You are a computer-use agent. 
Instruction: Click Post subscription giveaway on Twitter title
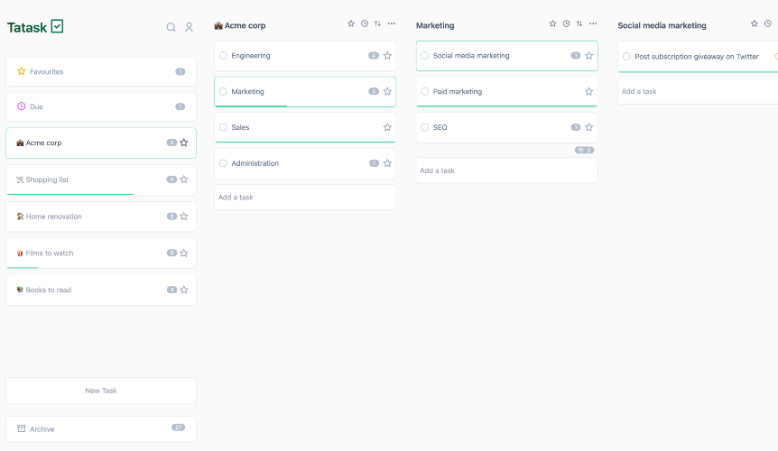697,57
